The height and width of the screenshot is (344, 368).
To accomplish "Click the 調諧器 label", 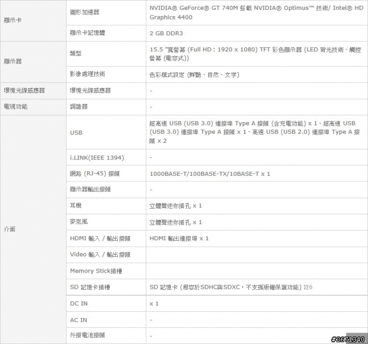I will click(79, 107).
